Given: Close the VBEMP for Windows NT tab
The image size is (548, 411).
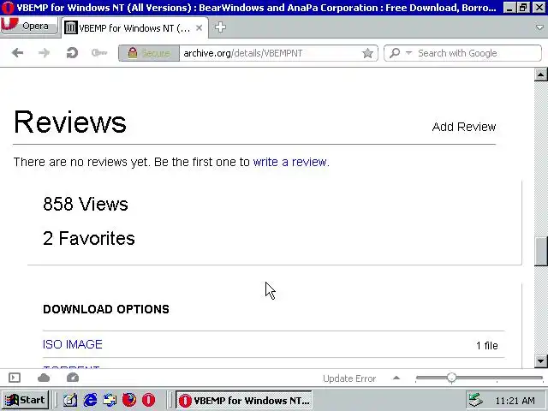Looking at the screenshot, I should (199, 28).
